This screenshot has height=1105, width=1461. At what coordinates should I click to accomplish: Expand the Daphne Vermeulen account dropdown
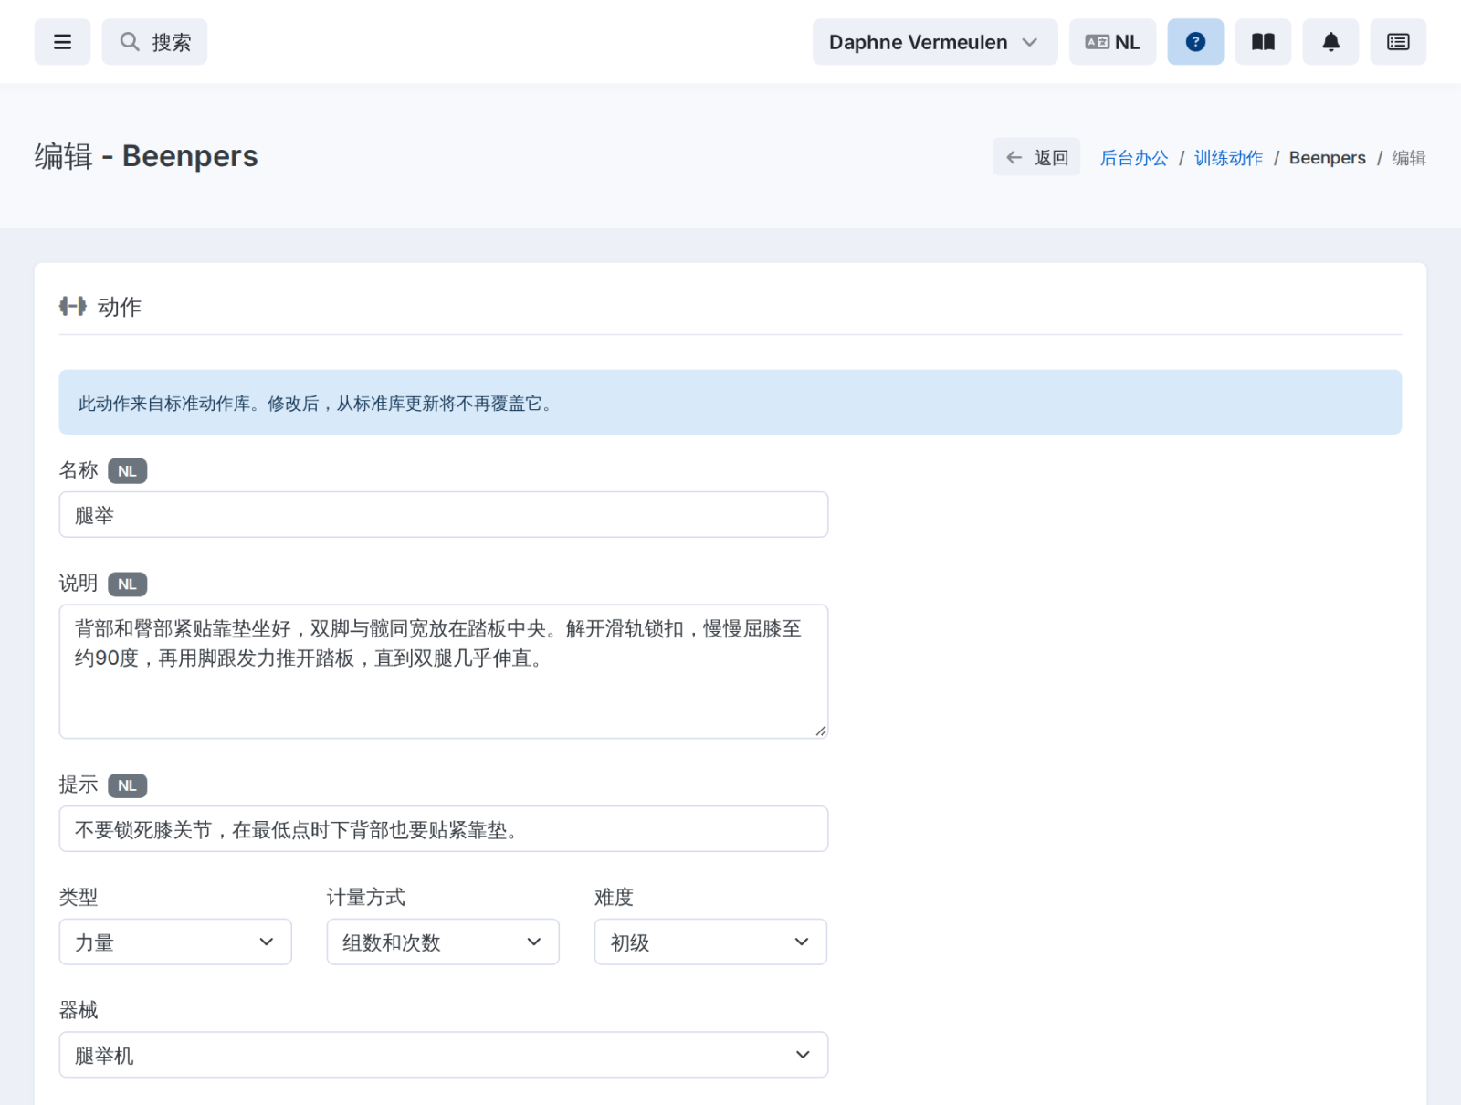coord(935,42)
